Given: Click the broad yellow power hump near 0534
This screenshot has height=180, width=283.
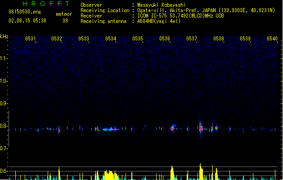Looking at the screenshot, I should pyautogui.click(x=109, y=175).
